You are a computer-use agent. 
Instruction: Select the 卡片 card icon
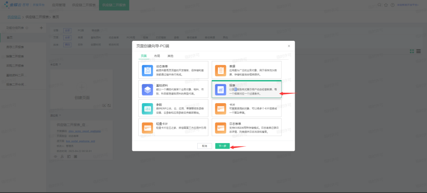(221, 109)
